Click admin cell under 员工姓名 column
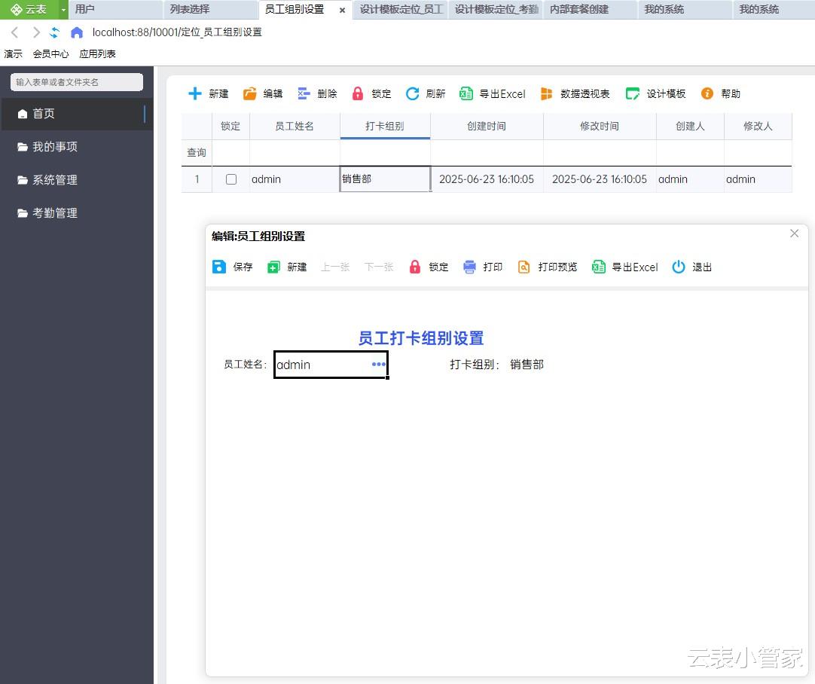The image size is (815, 684). 295,179
